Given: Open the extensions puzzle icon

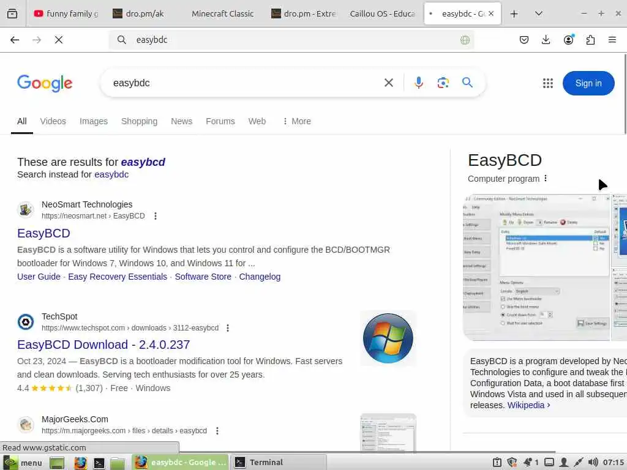Looking at the screenshot, I should click(x=590, y=40).
